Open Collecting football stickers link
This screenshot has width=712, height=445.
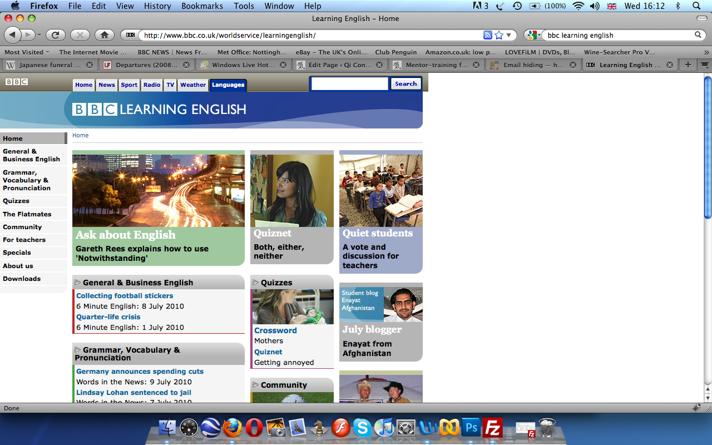coord(125,296)
